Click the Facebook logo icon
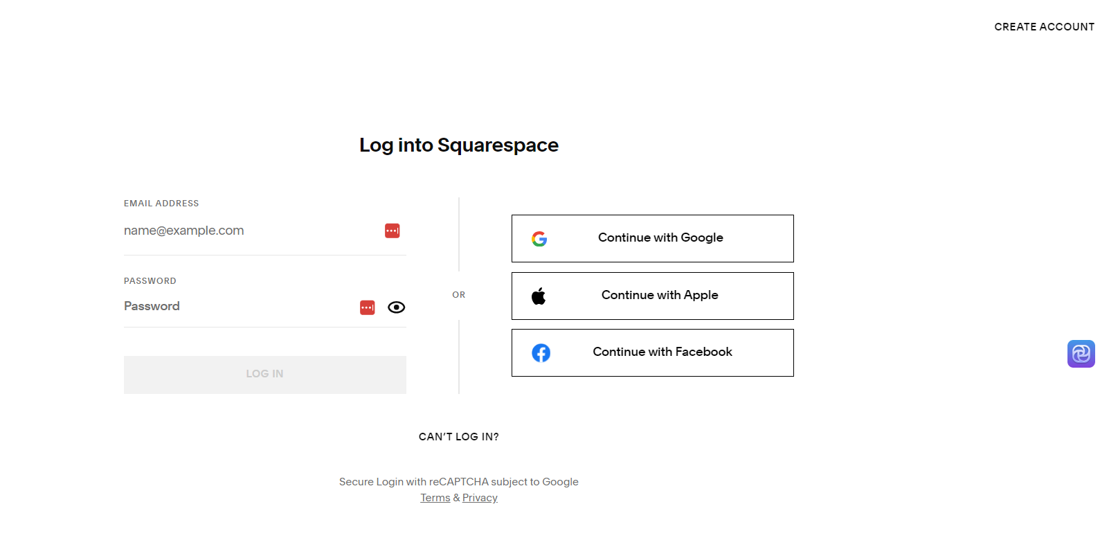This screenshot has width=1109, height=556. [541, 353]
